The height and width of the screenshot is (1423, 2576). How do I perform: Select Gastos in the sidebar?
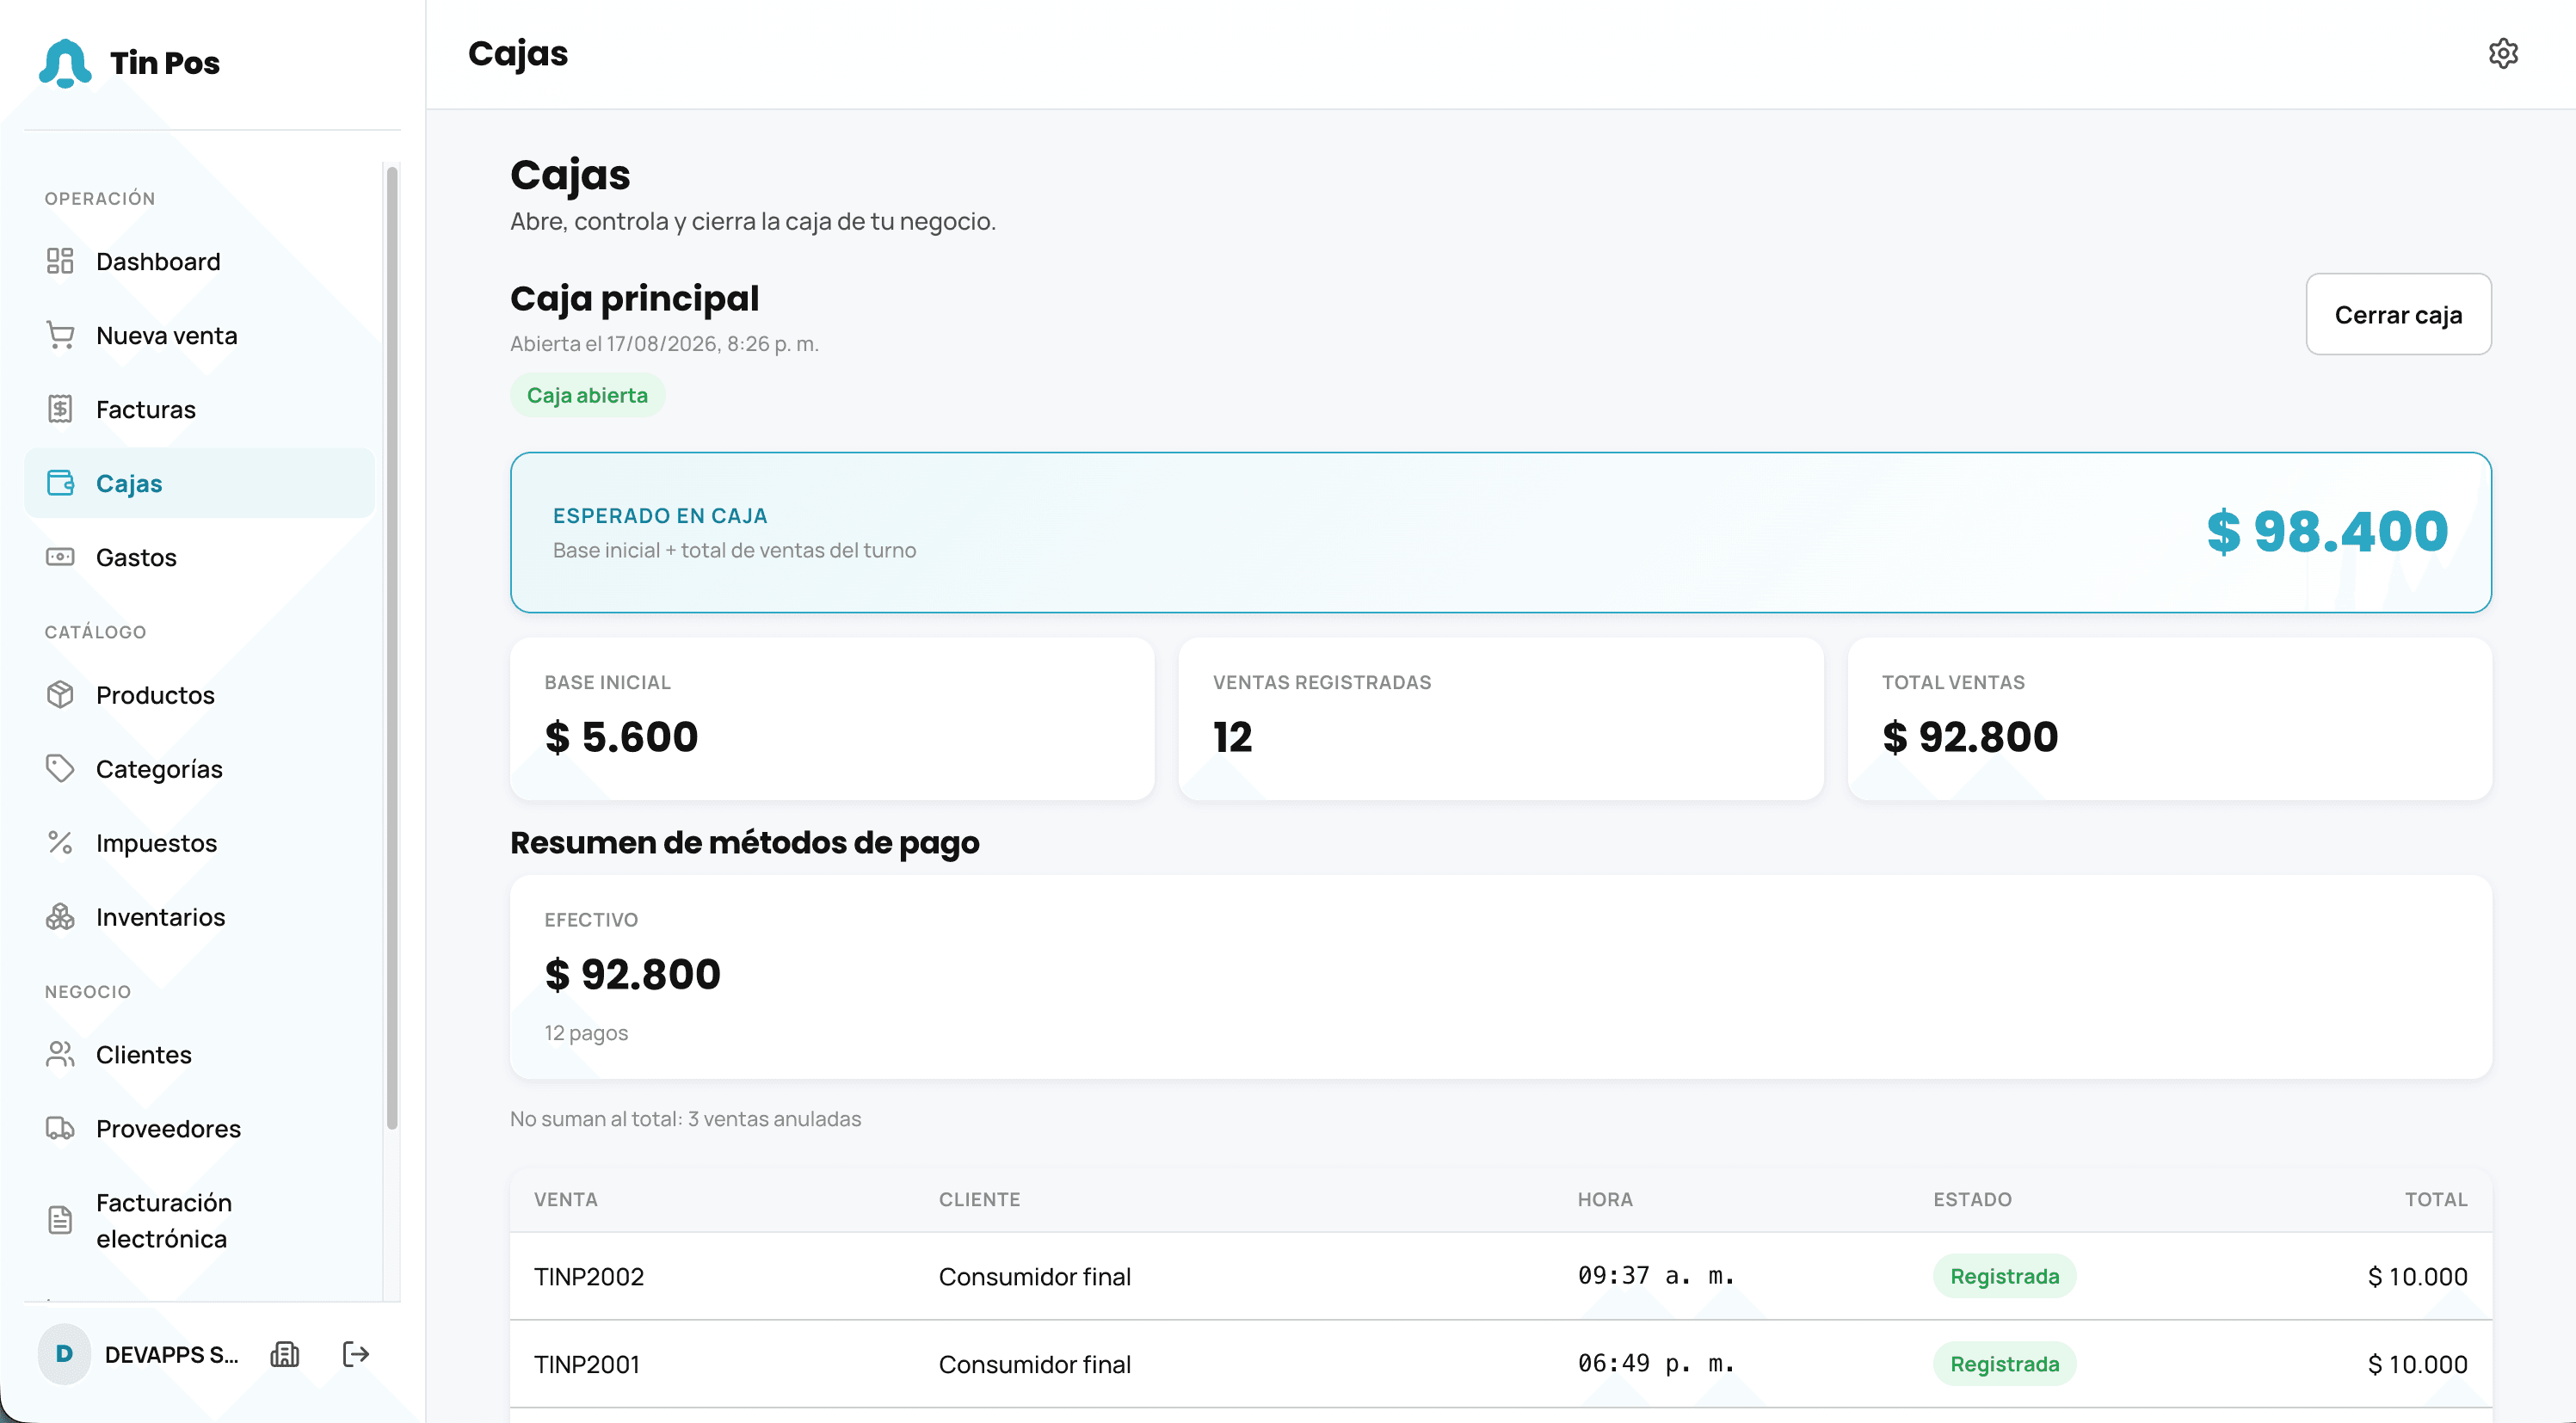coord(200,557)
